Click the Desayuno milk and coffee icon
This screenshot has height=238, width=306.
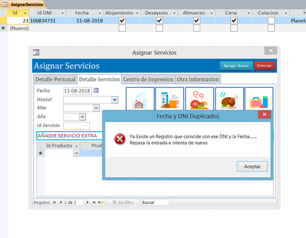click(170, 99)
